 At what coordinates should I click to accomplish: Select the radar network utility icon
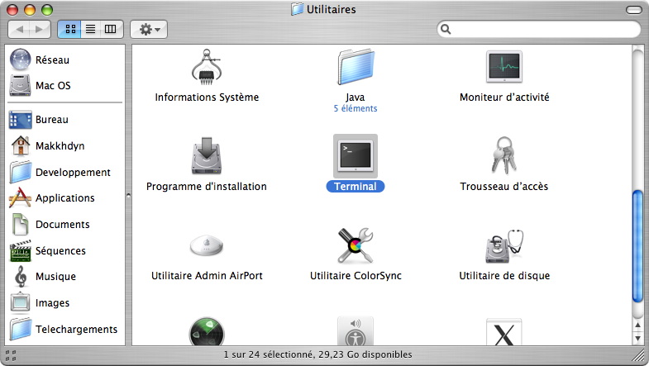tap(207, 331)
